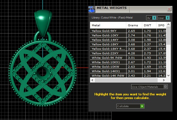Image resolution: width=177 pixels, height=120 pixels.
Task: Select the Yellow Gold:18KY row
Action: coord(128,44)
